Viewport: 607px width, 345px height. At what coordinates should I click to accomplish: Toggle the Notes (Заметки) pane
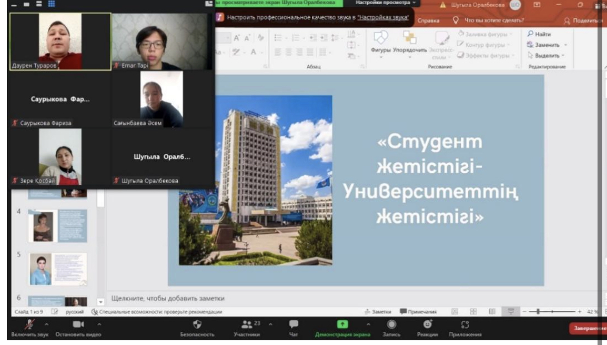378,311
